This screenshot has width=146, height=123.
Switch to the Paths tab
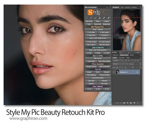(x=128, y=58)
